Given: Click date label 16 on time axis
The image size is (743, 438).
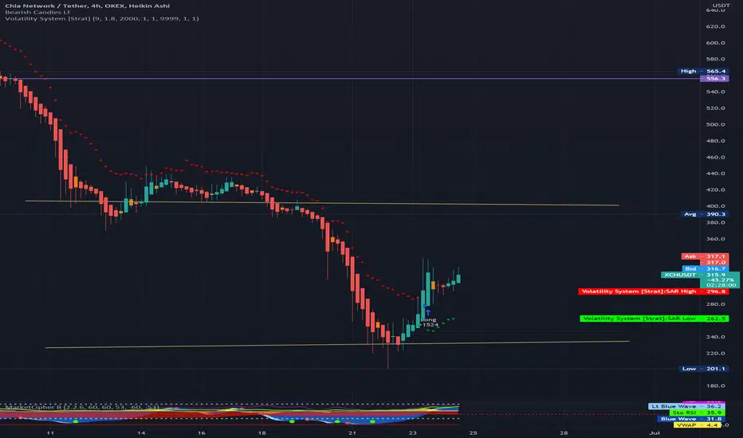Looking at the screenshot, I should (202, 432).
